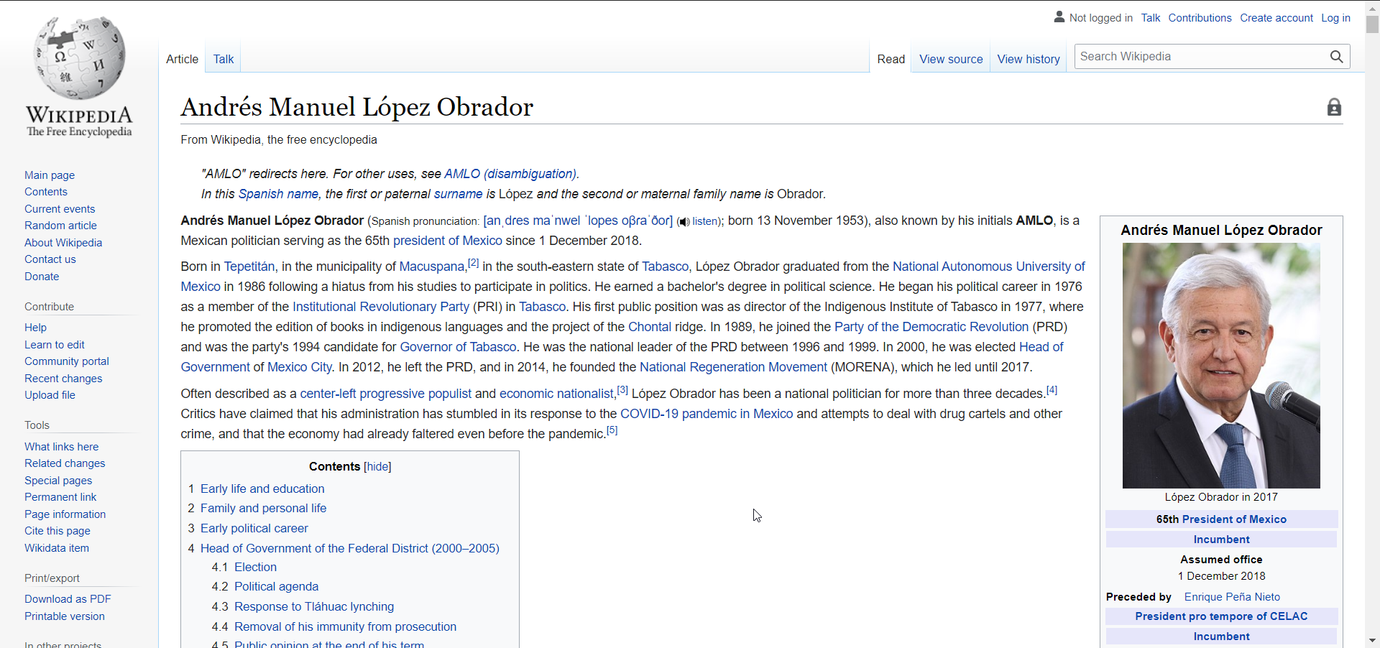Image resolution: width=1380 pixels, height=648 pixels.
Task: Open the Printable version link
Action: pos(65,616)
